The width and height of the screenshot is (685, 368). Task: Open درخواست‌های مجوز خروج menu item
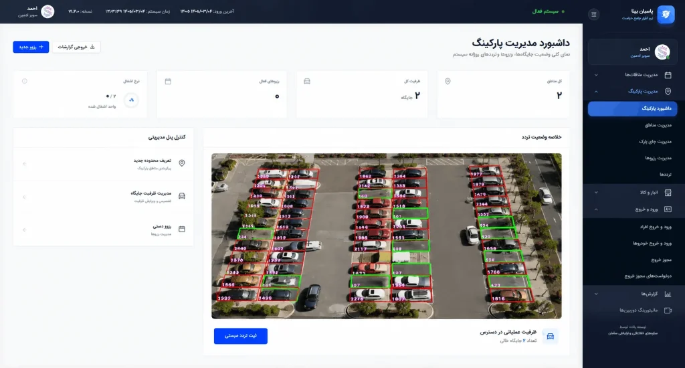[648, 276]
